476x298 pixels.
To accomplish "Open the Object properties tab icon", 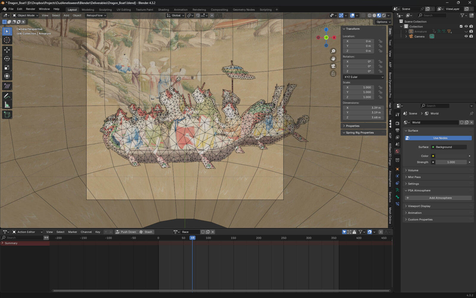I will (397, 169).
